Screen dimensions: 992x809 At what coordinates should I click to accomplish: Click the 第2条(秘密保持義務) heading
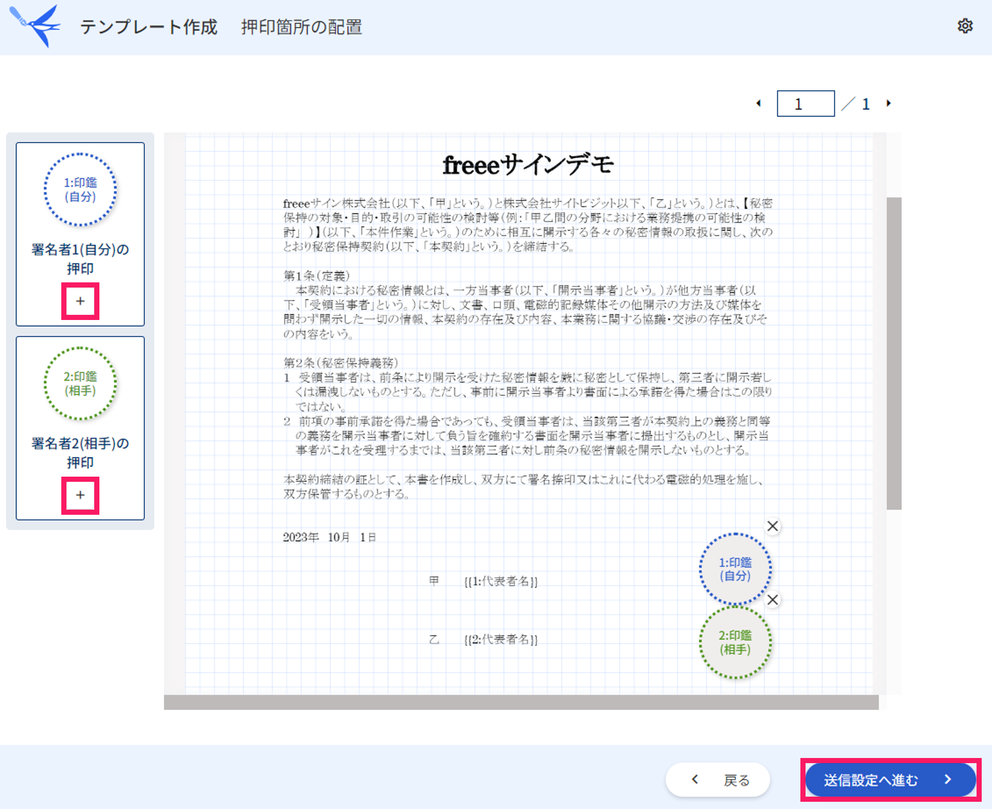pyautogui.click(x=340, y=363)
